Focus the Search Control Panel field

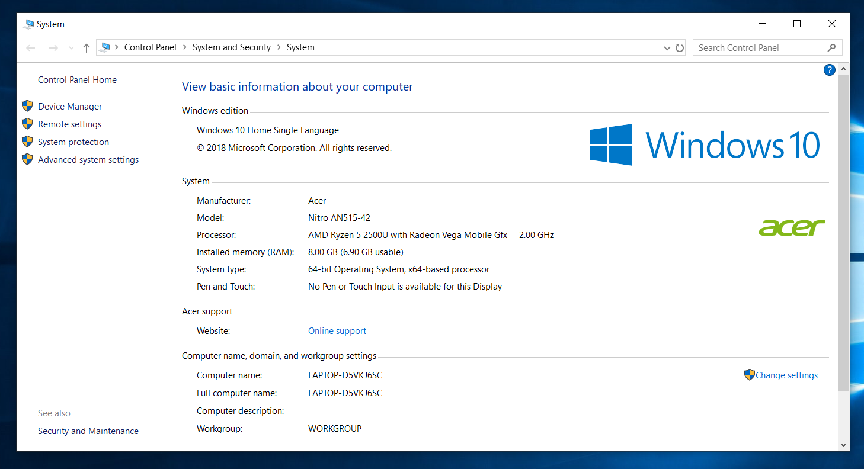click(767, 48)
